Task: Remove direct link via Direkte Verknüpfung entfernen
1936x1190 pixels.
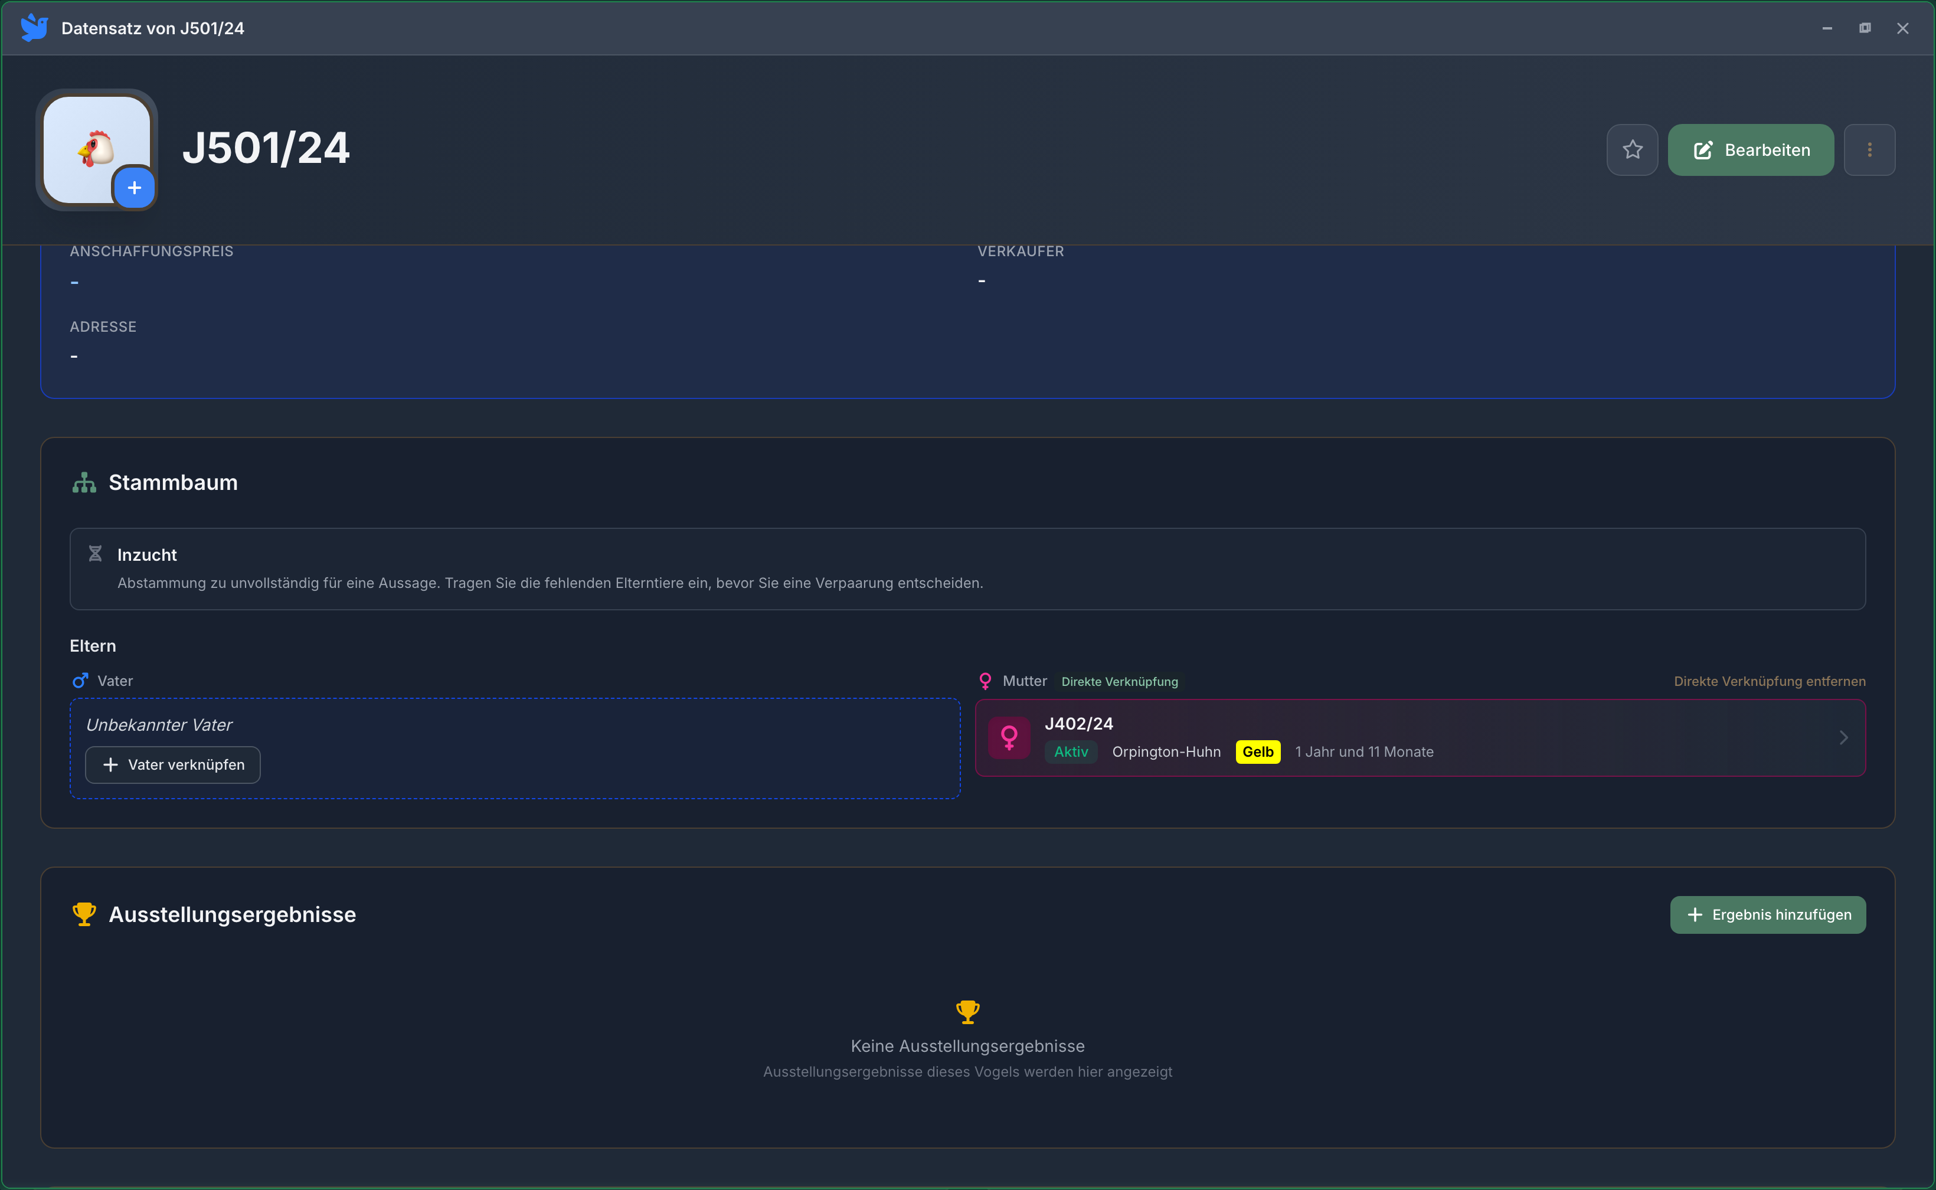Action: [x=1769, y=682]
